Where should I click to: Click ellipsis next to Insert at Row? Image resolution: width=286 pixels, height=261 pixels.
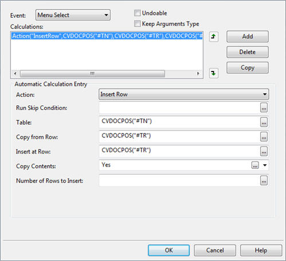click(x=264, y=151)
